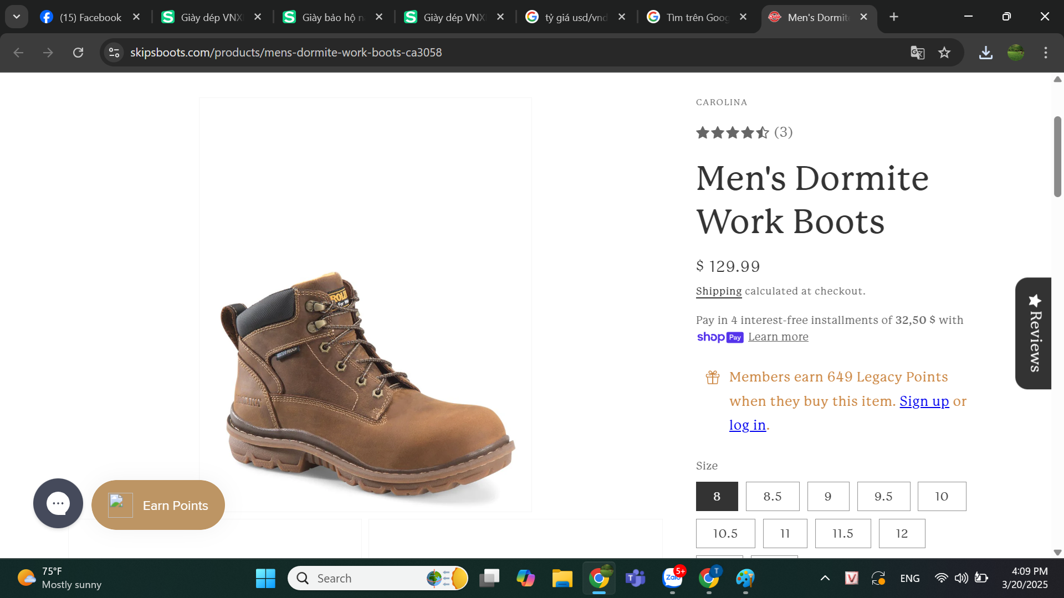The width and height of the screenshot is (1064, 598).
Task: Switch to the Giày bảo hộ tab
Action: (324, 17)
